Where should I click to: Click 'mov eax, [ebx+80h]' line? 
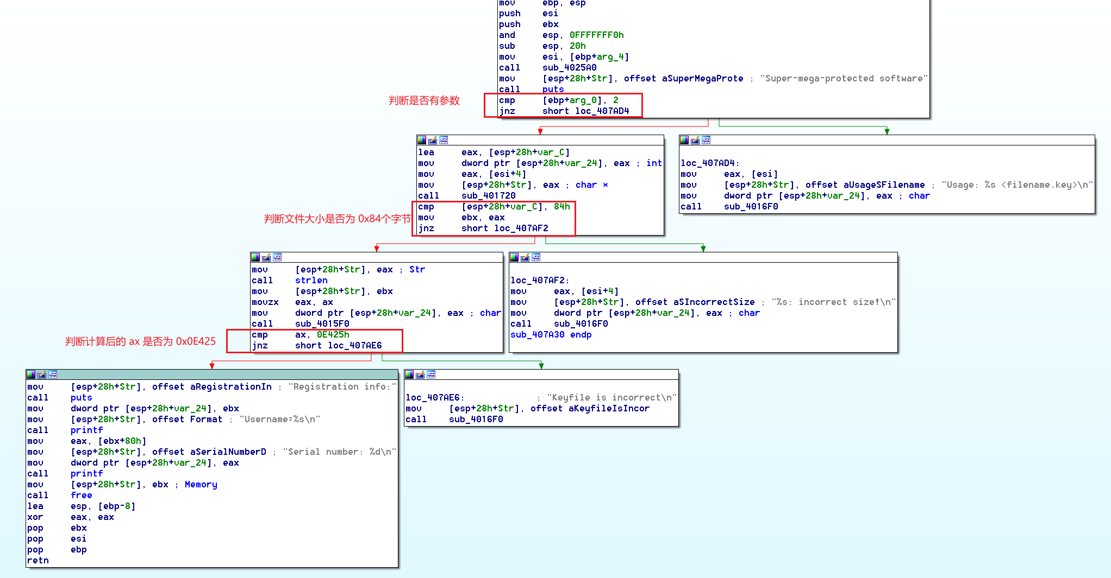pos(87,441)
